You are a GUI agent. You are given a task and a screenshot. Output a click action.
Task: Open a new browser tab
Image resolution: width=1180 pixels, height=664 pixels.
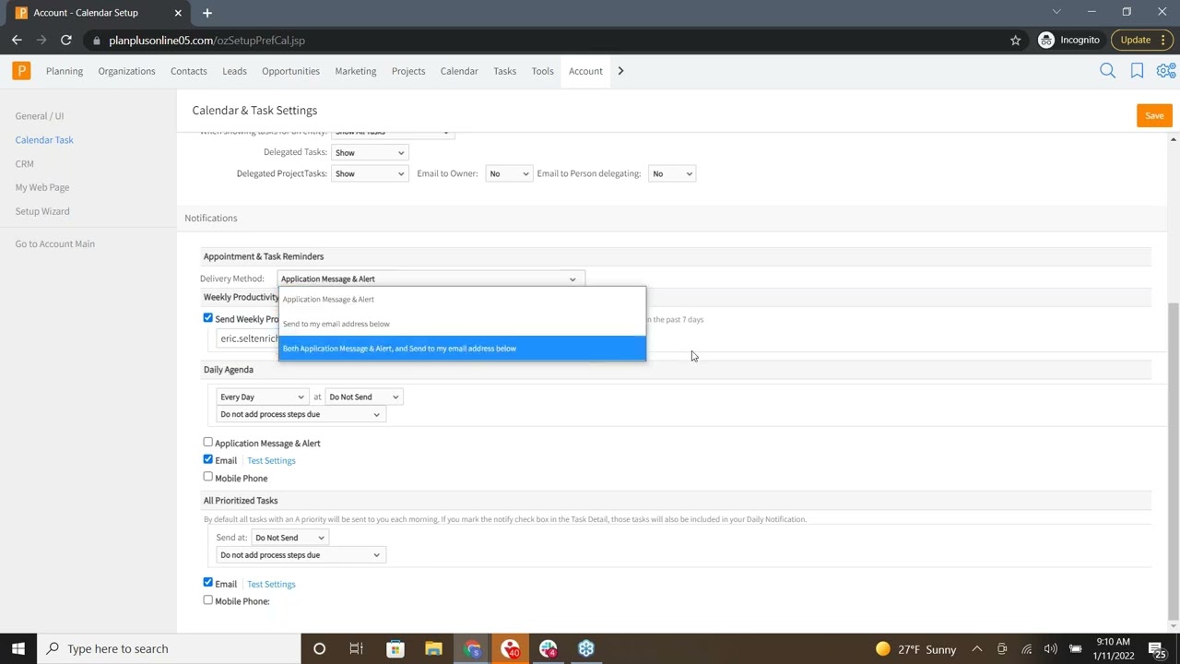coord(207,13)
